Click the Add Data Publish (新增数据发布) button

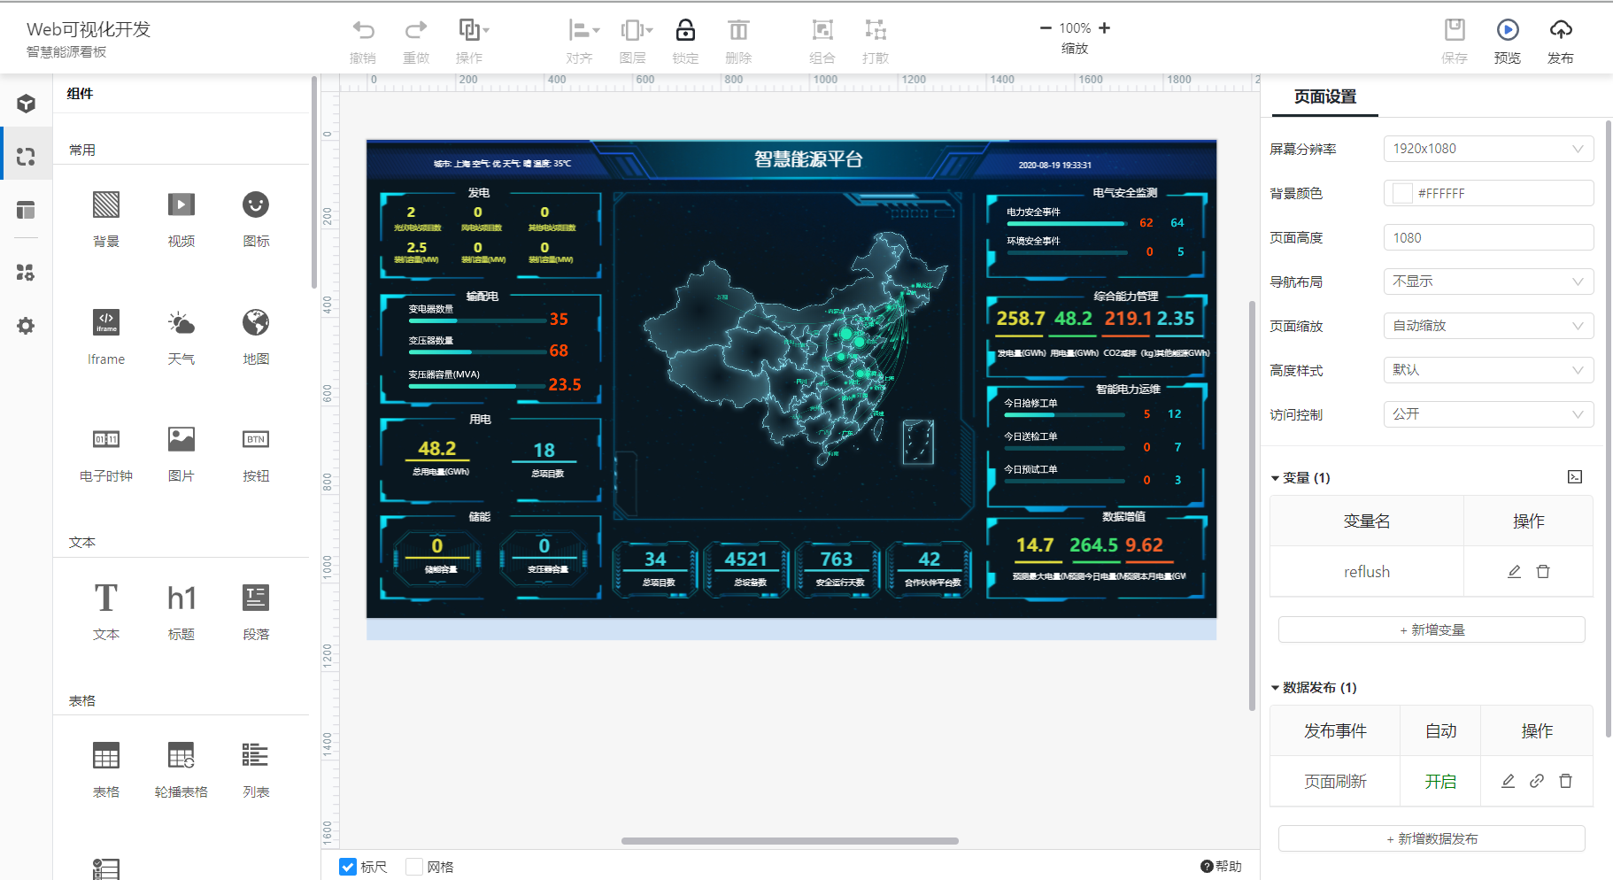1432,839
